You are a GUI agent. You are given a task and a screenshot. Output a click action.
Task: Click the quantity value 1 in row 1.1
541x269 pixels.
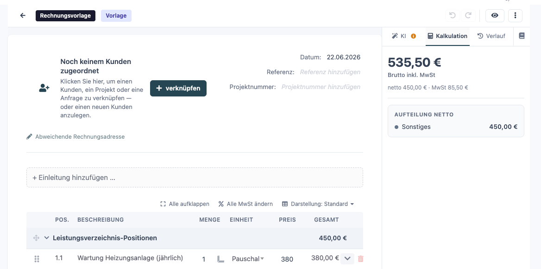tap(203, 259)
